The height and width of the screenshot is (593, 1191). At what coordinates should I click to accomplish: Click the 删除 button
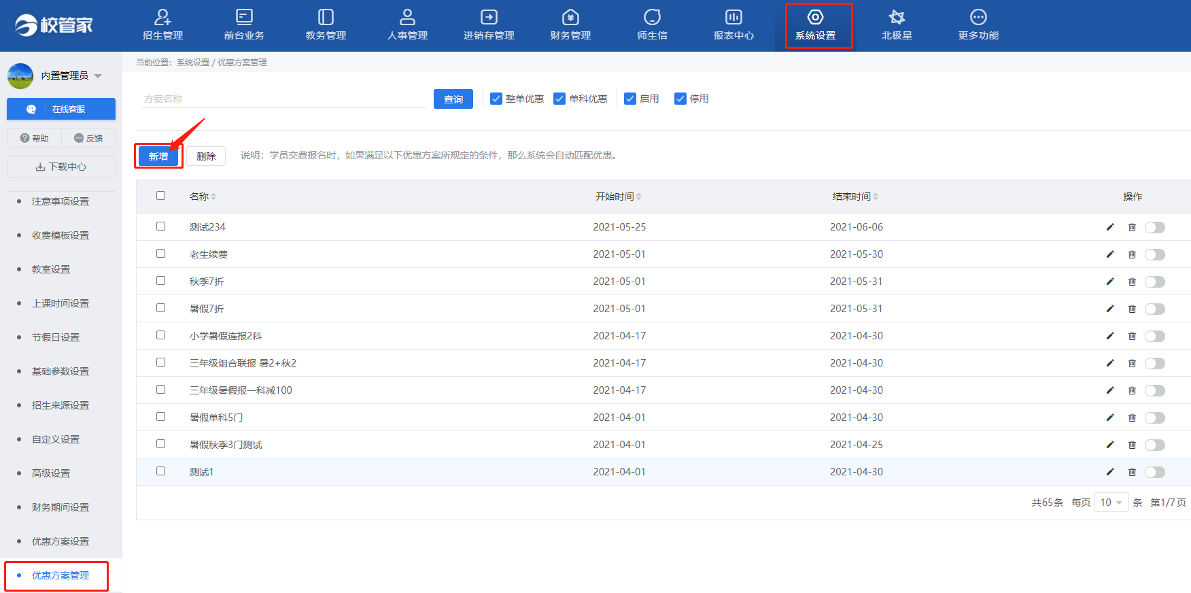[206, 156]
